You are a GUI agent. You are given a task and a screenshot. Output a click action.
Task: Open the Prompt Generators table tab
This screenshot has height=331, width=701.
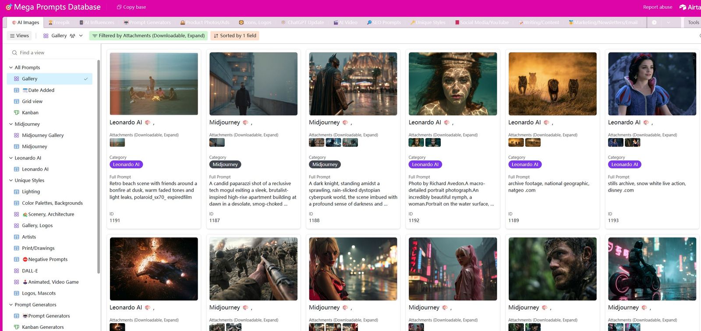tap(147, 22)
